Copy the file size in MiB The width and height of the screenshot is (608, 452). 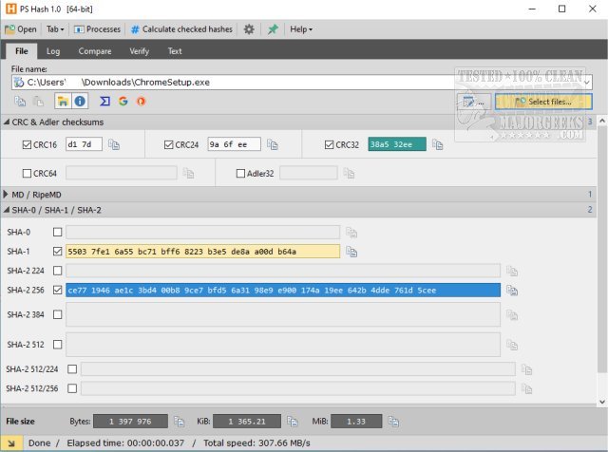tap(393, 422)
